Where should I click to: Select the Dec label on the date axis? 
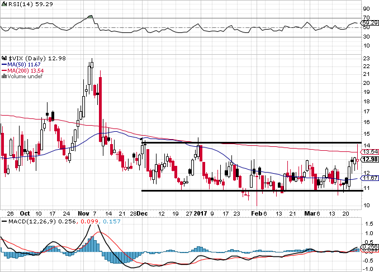(x=142, y=213)
